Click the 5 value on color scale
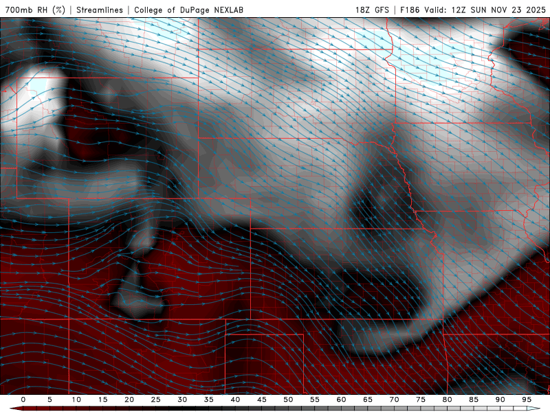Viewport: 550px width, 412px height. [49, 400]
